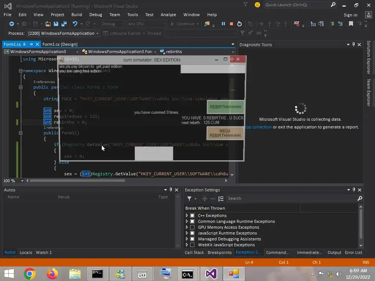The width and height of the screenshot is (375, 281).
Task: Switch to the Locals tab
Action: coord(26,252)
